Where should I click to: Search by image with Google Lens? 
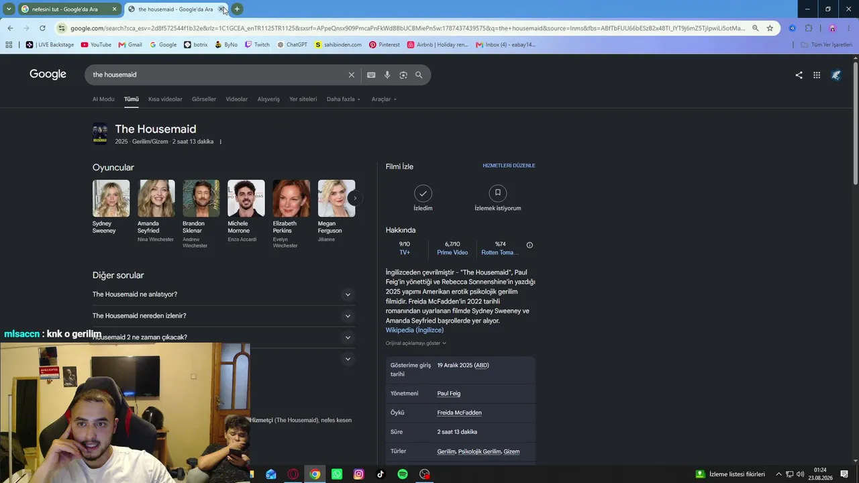403,75
